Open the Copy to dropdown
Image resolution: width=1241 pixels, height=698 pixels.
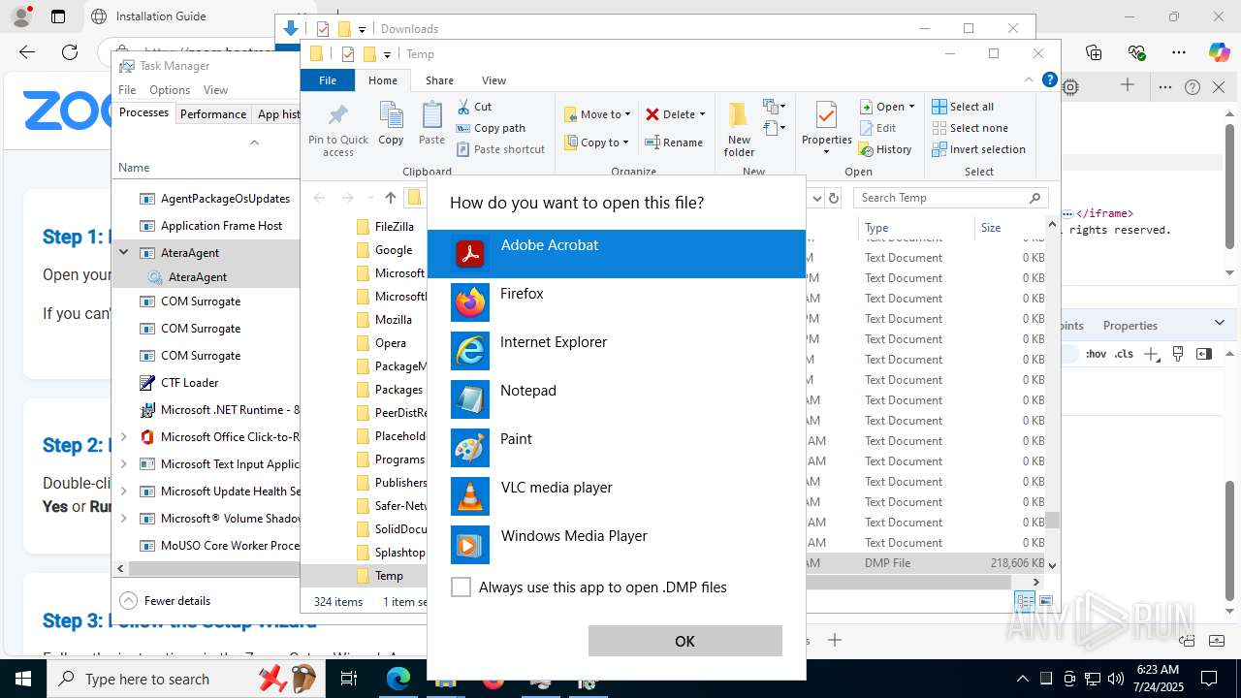(597, 143)
